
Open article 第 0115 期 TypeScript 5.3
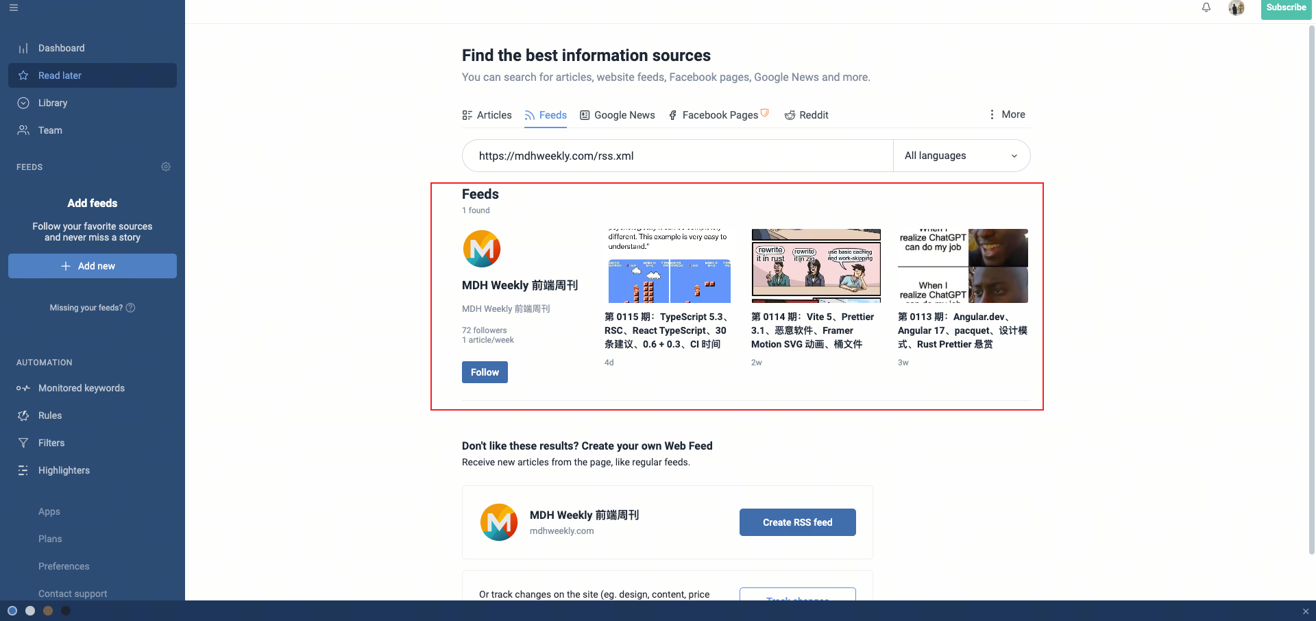[667, 330]
